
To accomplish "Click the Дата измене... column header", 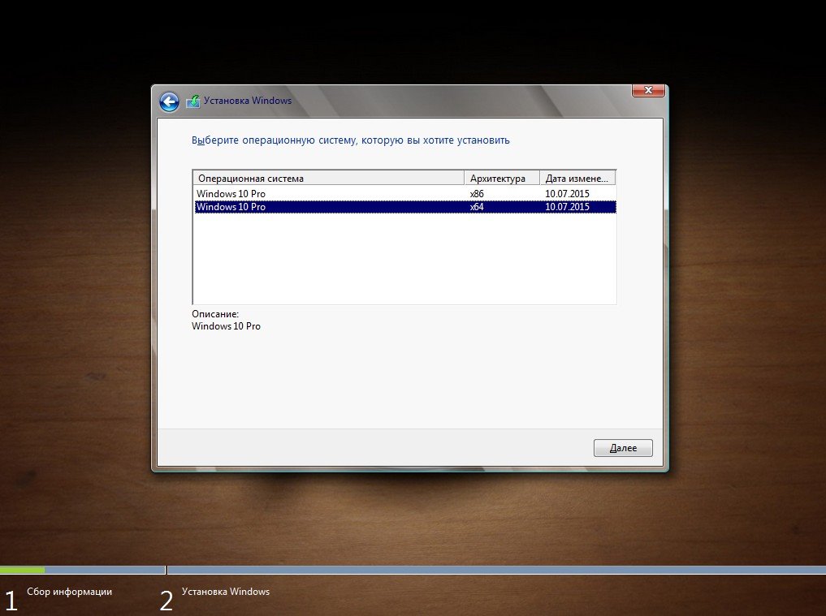I will coord(578,179).
